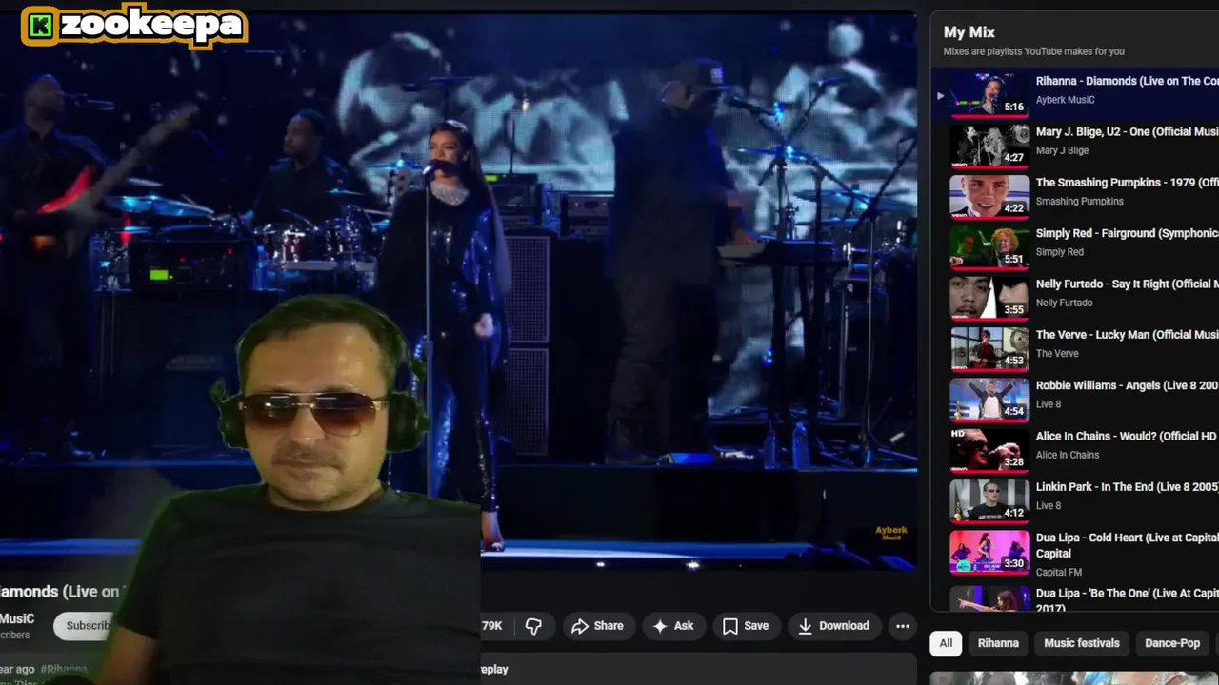Viewport: 1219px width, 685px height.
Task: Click title 'The Smashing Pumpkins - 1979'
Action: (1127, 183)
